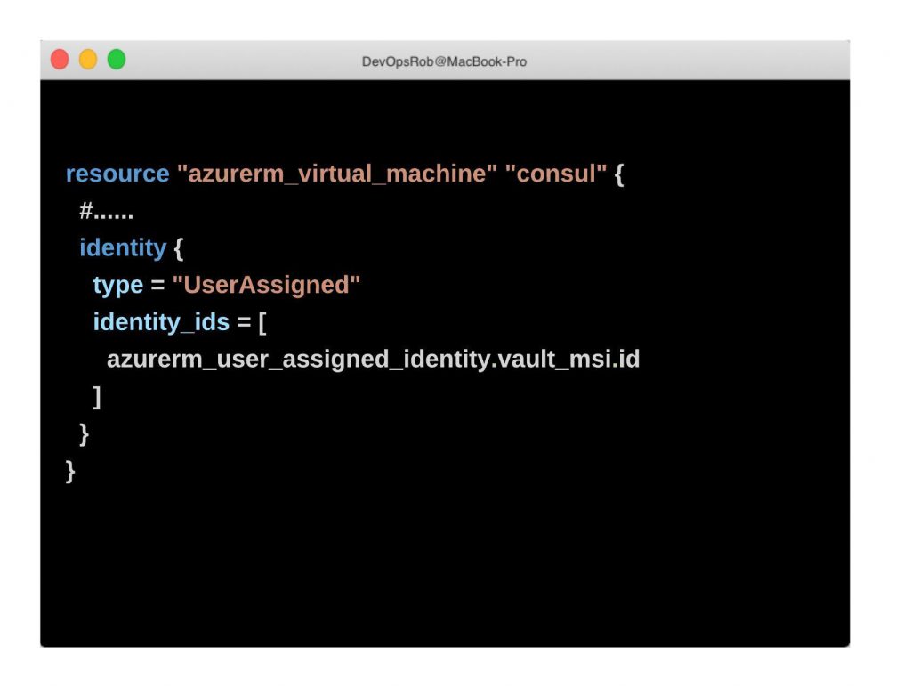Click the 'identity_ids' attribute

[x=162, y=322]
